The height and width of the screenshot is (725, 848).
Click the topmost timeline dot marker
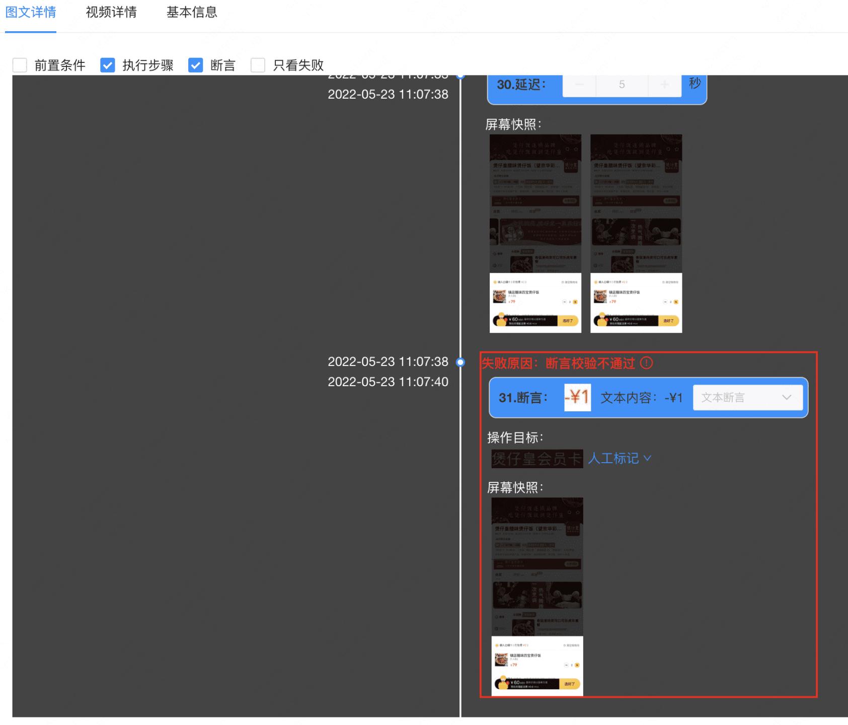click(459, 76)
